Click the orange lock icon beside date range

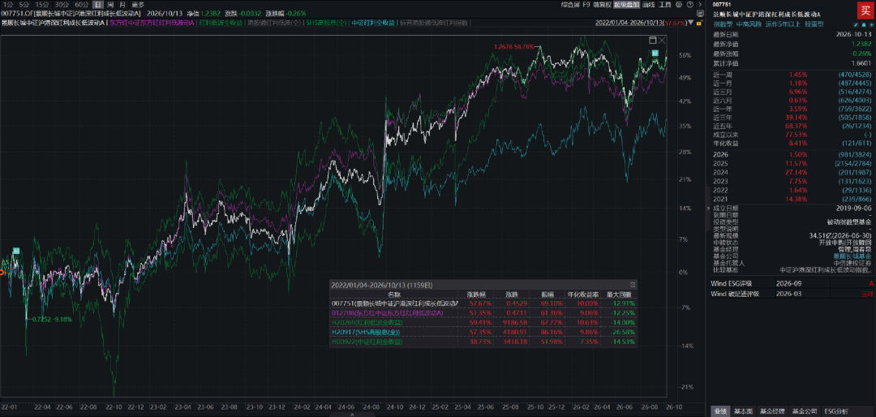[699, 23]
